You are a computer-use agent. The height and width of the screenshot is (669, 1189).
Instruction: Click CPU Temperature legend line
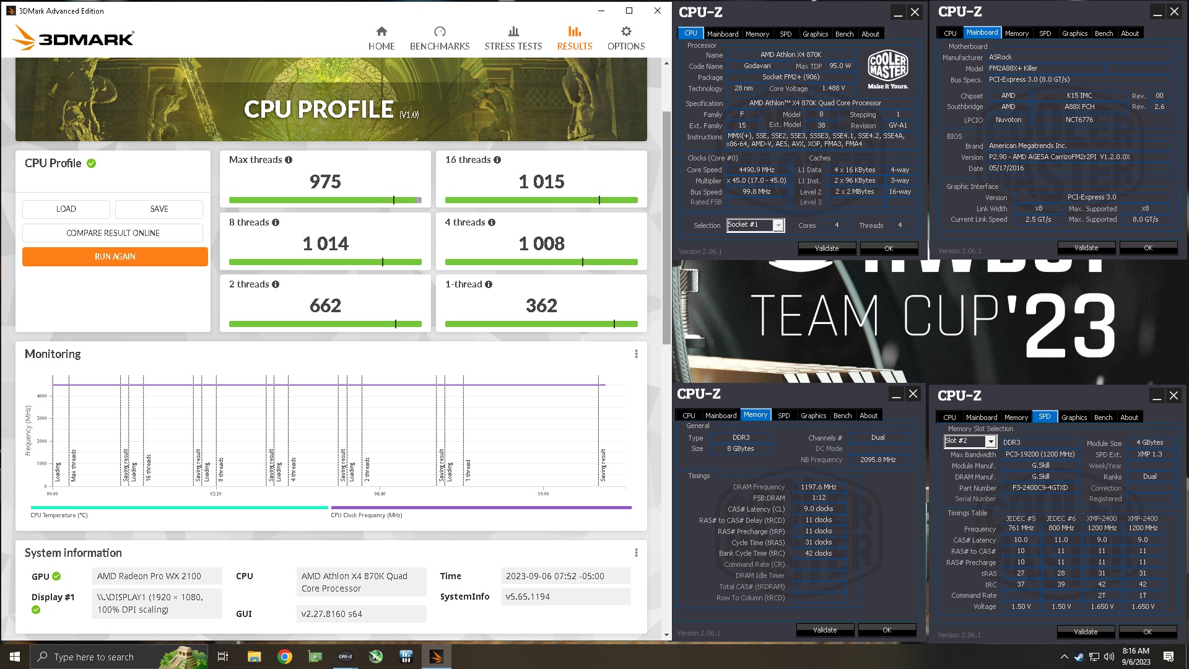(x=180, y=507)
